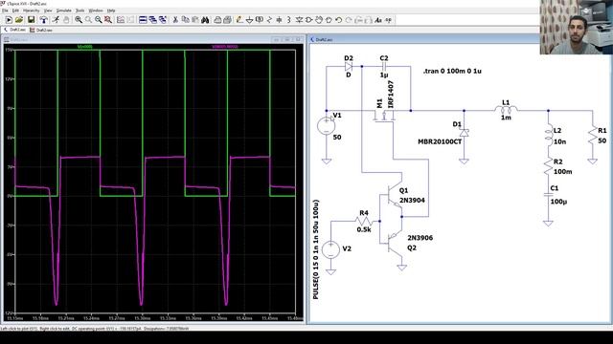Viewport: 613px width, 344px height.
Task: Copy the selection with the toolbar icon
Action: (185, 19)
